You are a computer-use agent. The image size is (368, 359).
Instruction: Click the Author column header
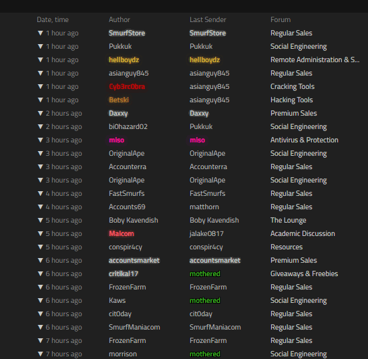(x=120, y=20)
